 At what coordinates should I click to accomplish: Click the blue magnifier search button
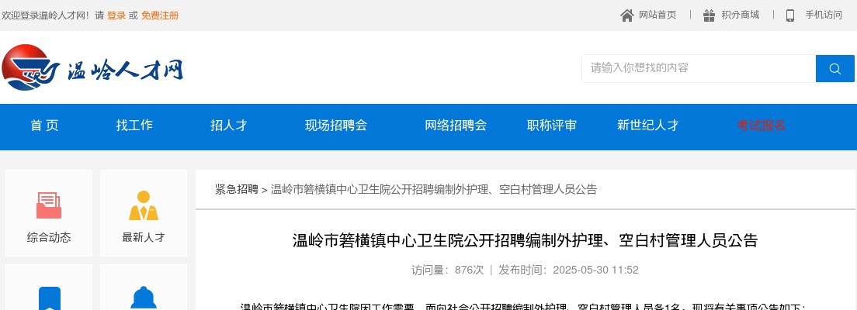coord(835,69)
